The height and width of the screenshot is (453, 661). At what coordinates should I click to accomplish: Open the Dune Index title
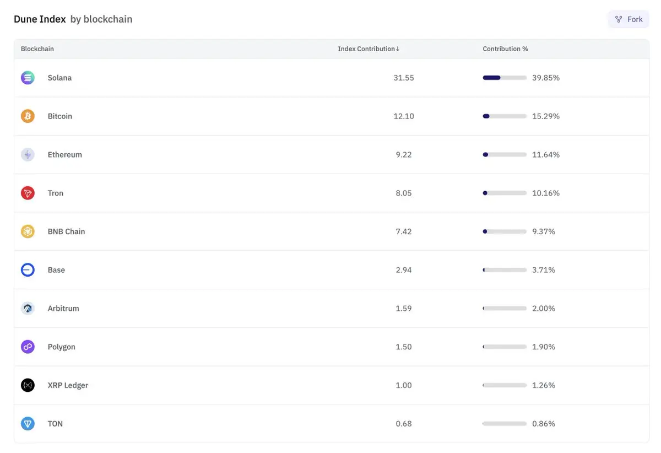coord(40,19)
